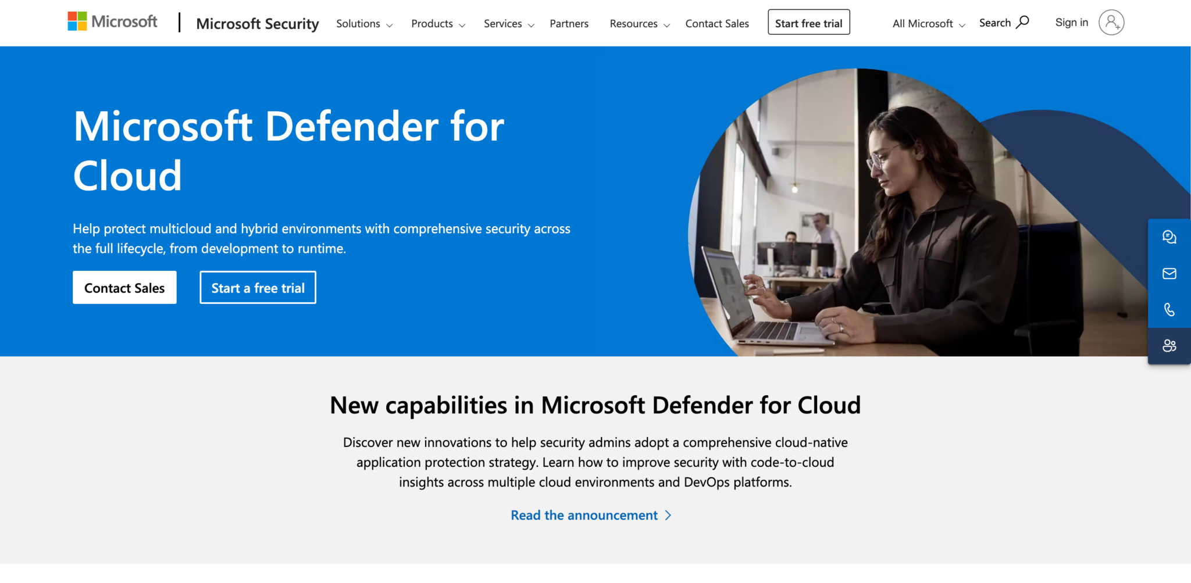Open the Search magnifier icon
The width and height of the screenshot is (1191, 583).
(1022, 22)
